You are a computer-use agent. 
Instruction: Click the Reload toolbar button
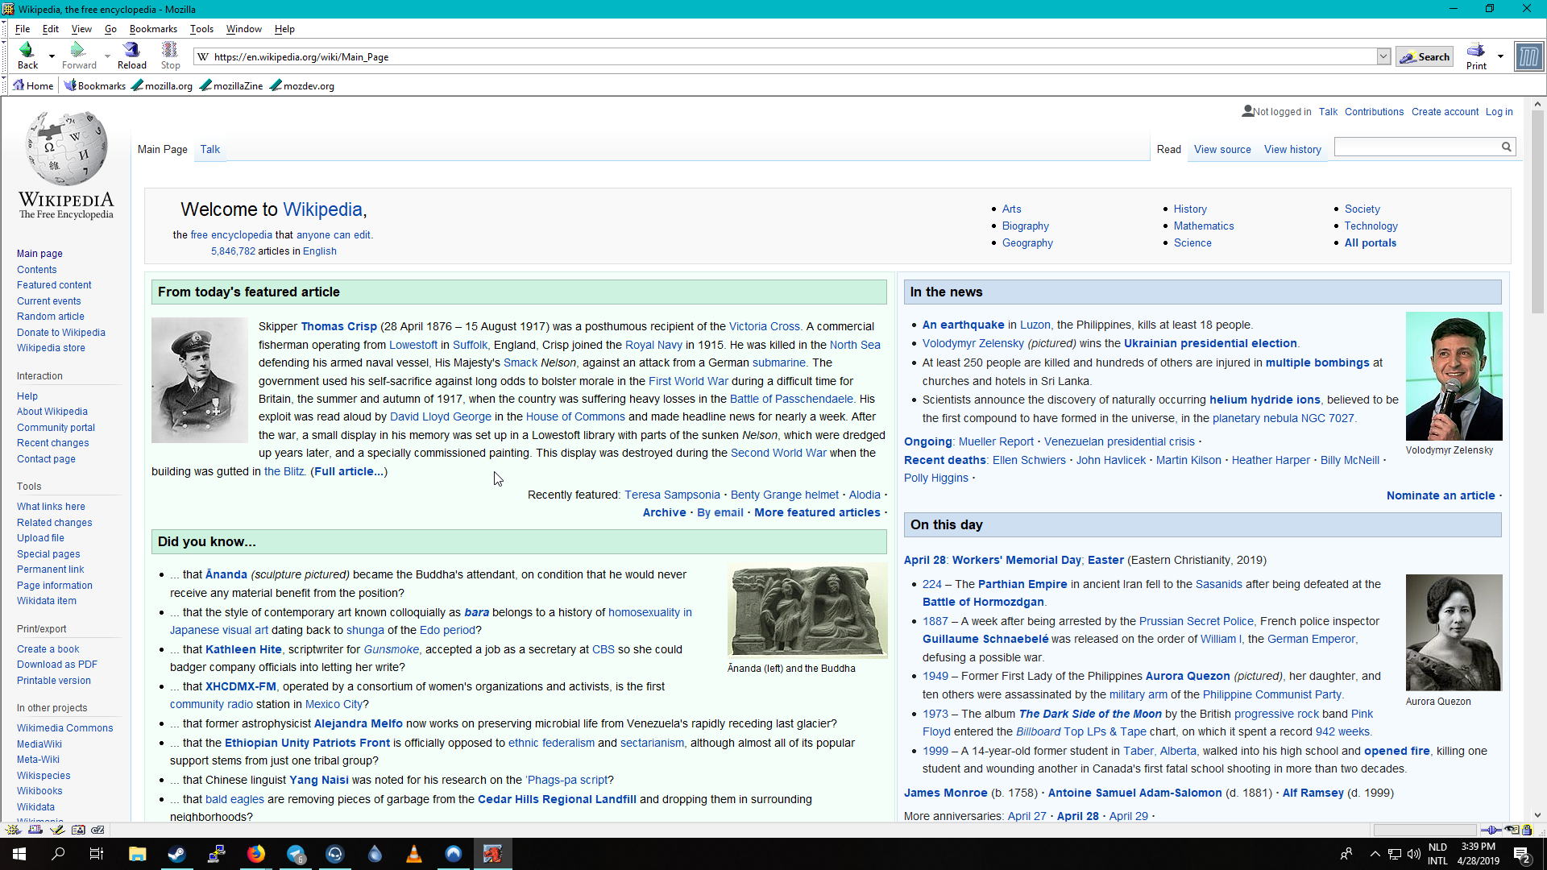pos(131,56)
